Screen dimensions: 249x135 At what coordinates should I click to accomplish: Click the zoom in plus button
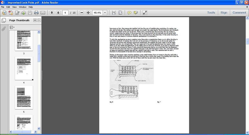[x=88, y=12]
